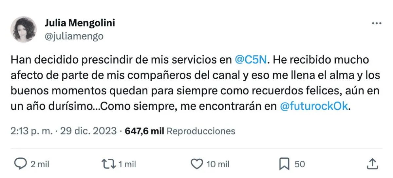Image resolution: width=393 pixels, height=178 pixels.
Task: Click the 1 mil reposts count
Action: coord(126,164)
